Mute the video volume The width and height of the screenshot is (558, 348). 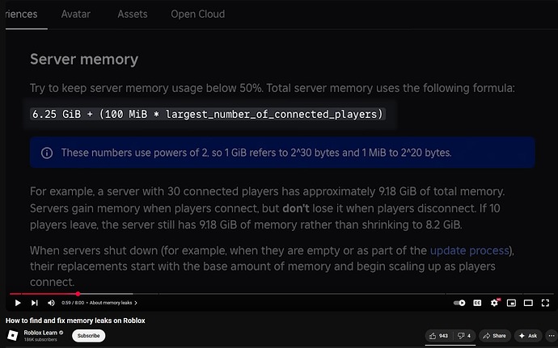click(x=51, y=303)
